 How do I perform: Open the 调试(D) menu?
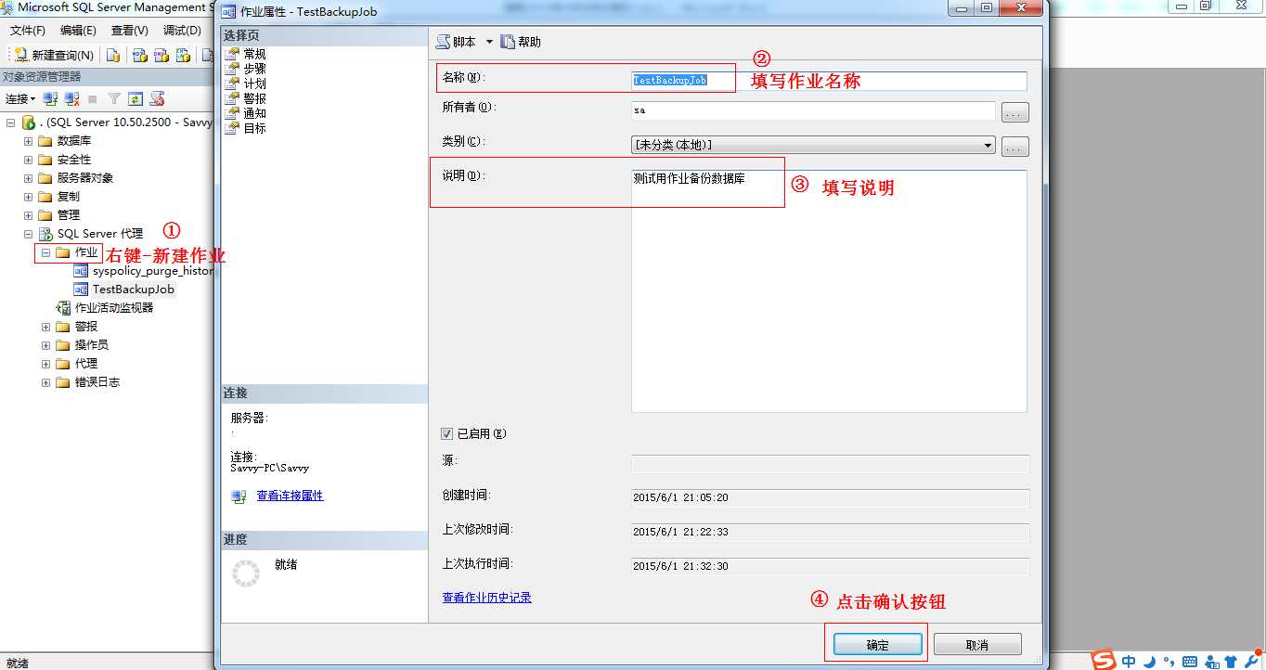coord(182,31)
